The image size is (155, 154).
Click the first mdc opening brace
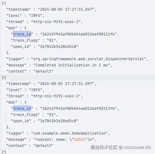point(25,28)
